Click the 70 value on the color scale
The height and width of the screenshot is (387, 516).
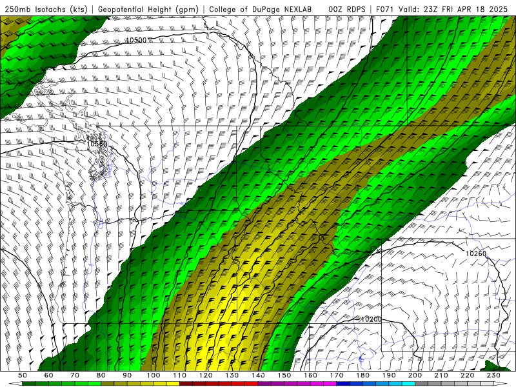coord(75,375)
